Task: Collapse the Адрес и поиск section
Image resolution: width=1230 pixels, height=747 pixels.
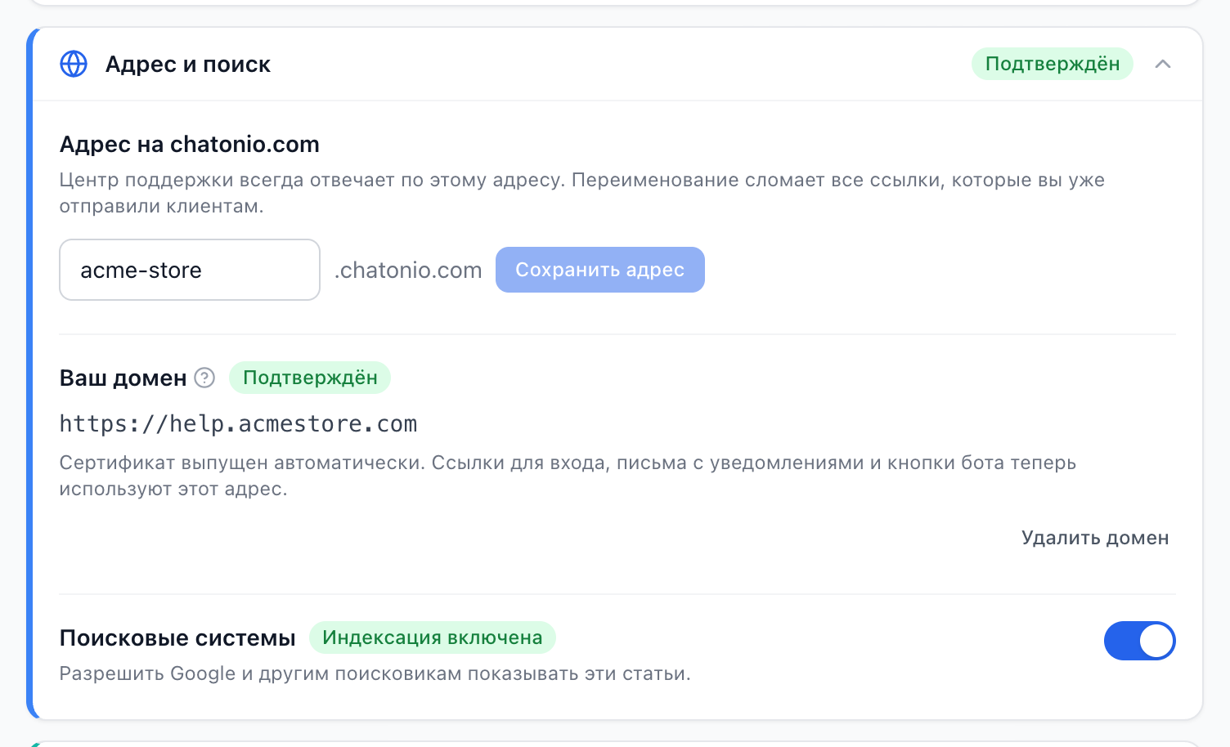Action: [1163, 64]
